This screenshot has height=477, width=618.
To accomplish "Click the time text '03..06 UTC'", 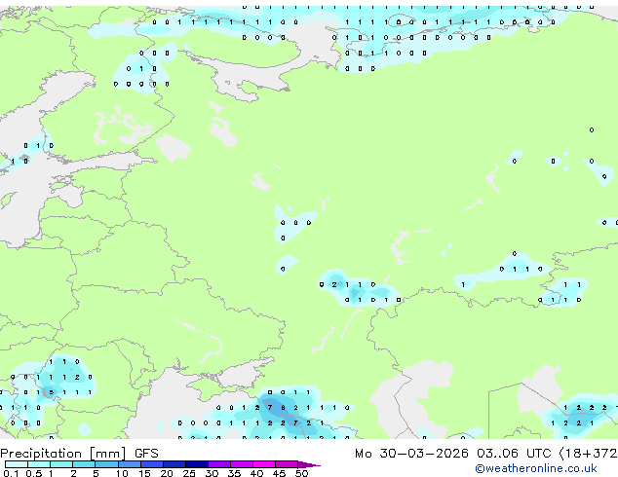I will (514, 454).
